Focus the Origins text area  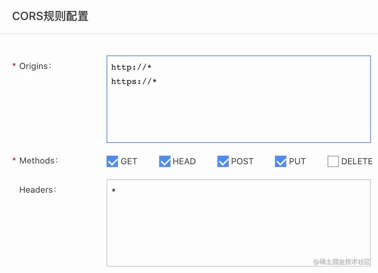pos(239,99)
